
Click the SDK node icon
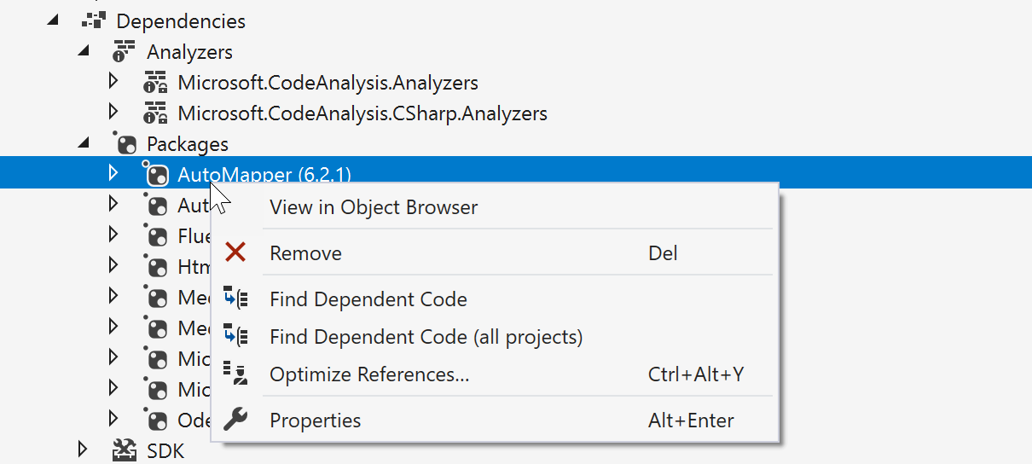coord(125,450)
